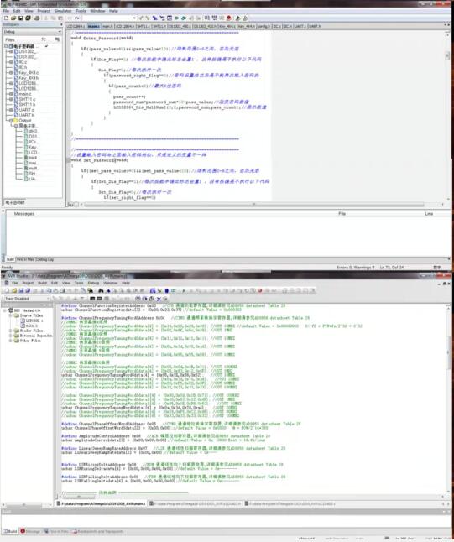The height and width of the screenshot is (542, 454).
Task: Collapse Source Files folder in AVR Studio tree
Action: 10,315
